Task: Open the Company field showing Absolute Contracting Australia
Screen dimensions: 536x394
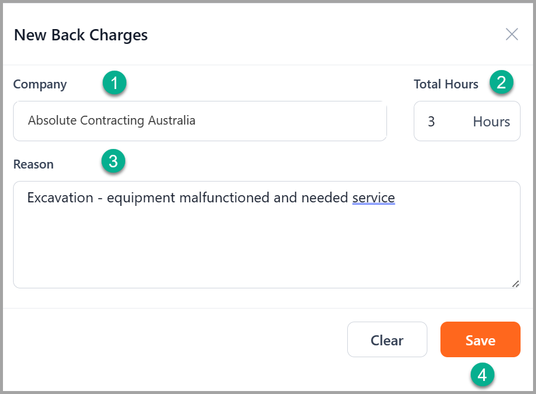Action: 200,121
